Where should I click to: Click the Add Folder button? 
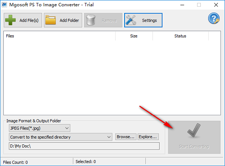tap(63, 20)
